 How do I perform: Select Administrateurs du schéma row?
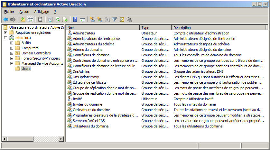click(x=94, y=44)
